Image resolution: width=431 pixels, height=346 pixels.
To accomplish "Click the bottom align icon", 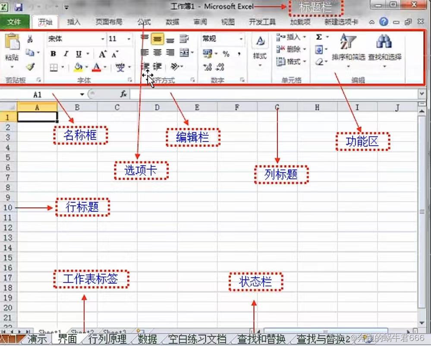I will 170,41.
